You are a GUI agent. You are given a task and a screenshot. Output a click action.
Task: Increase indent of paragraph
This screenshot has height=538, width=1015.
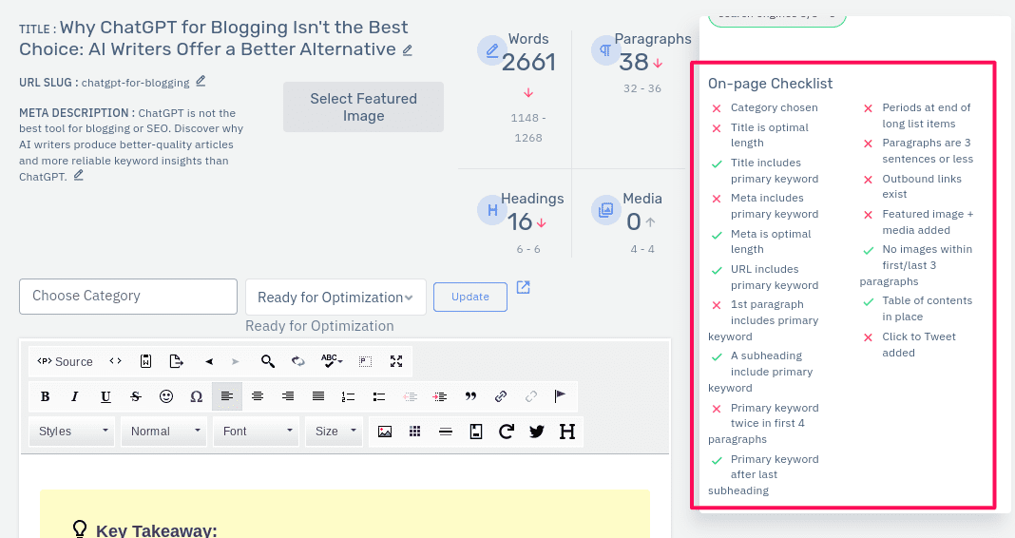click(439, 396)
